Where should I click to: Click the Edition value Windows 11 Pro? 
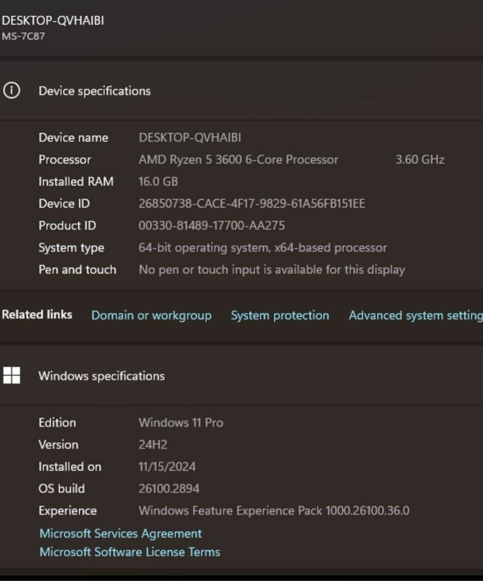tap(181, 422)
